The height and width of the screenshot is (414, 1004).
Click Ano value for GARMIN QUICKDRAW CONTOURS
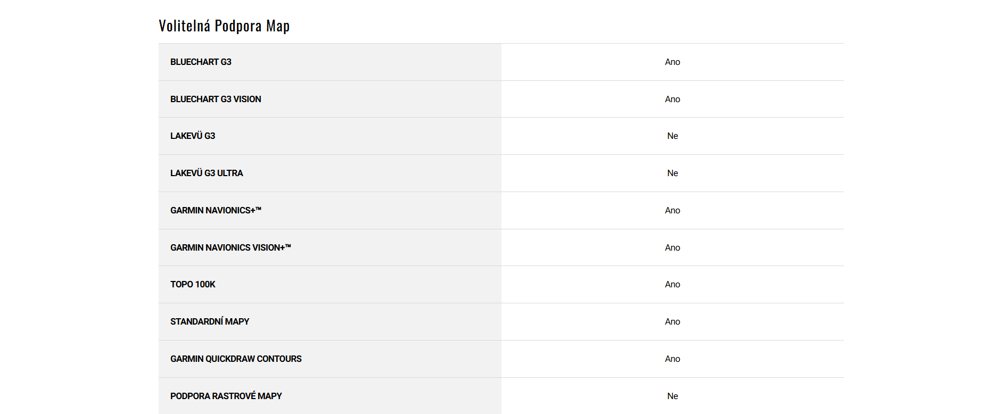tap(672, 359)
